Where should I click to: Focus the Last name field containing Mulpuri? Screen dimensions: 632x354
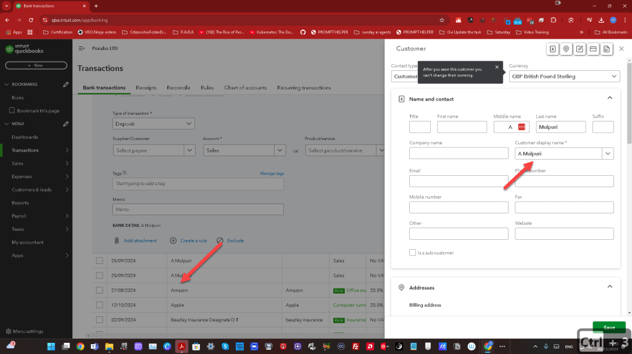[560, 127]
